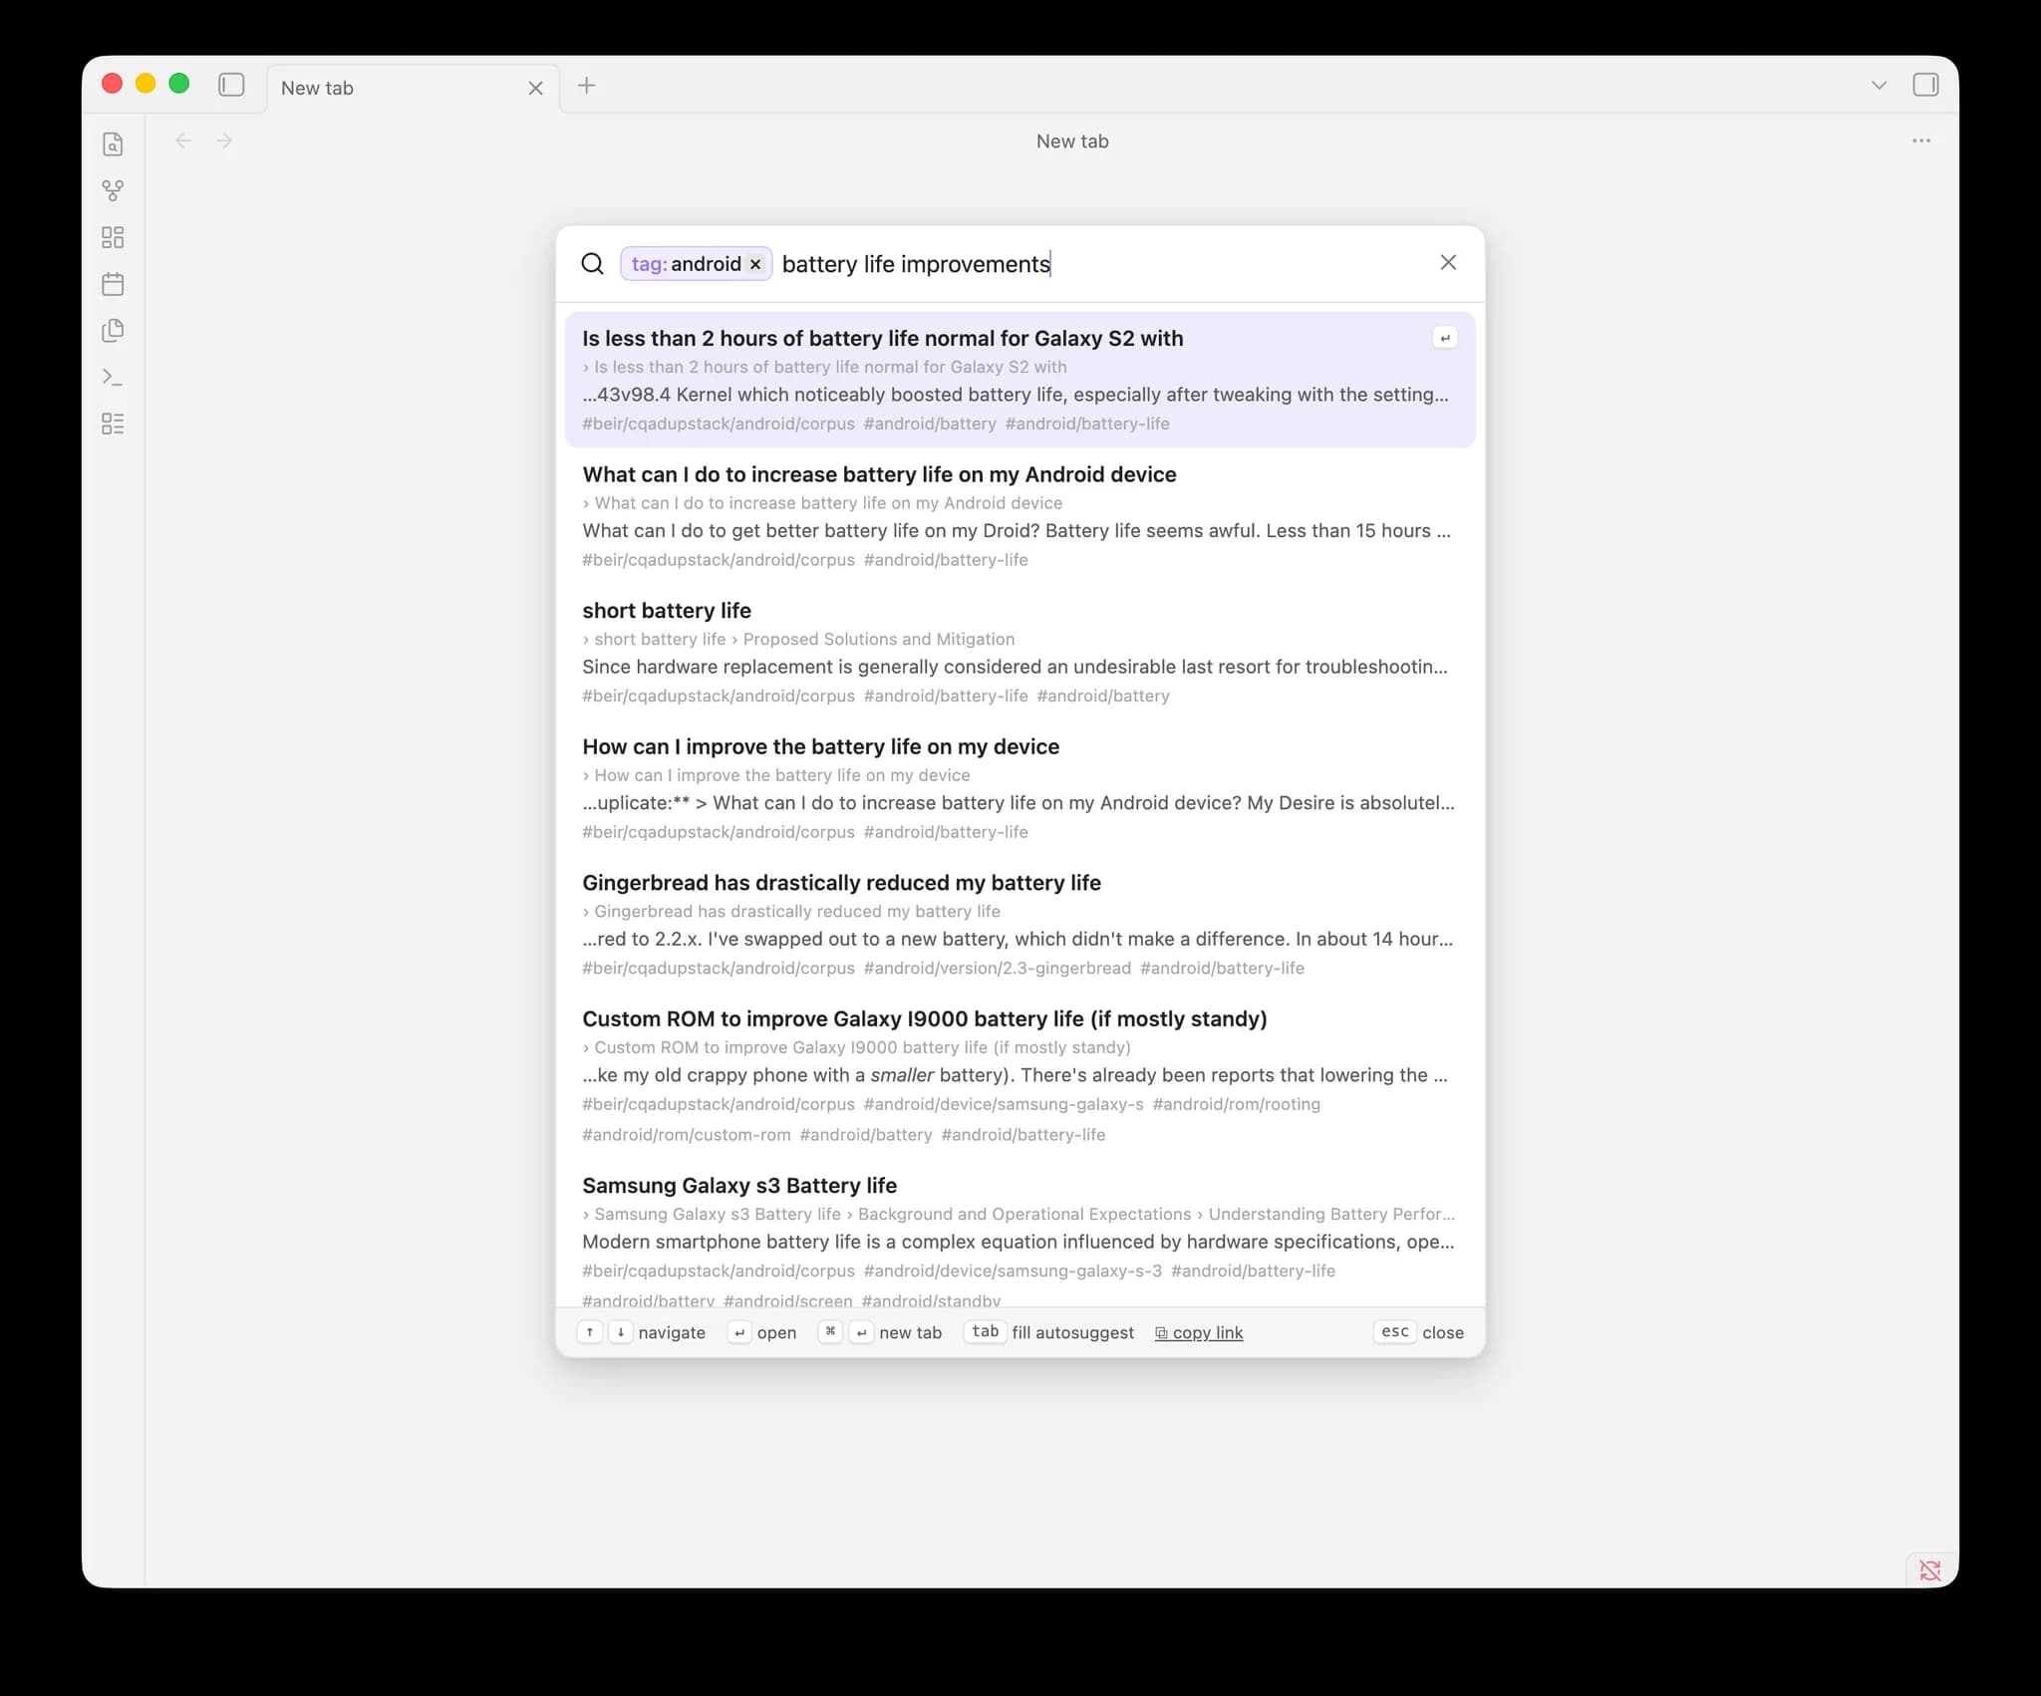Go back with the left arrow
The height and width of the screenshot is (1696, 2041).
[183, 141]
